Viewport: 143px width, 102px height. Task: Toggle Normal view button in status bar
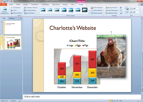[x=110, y=101]
